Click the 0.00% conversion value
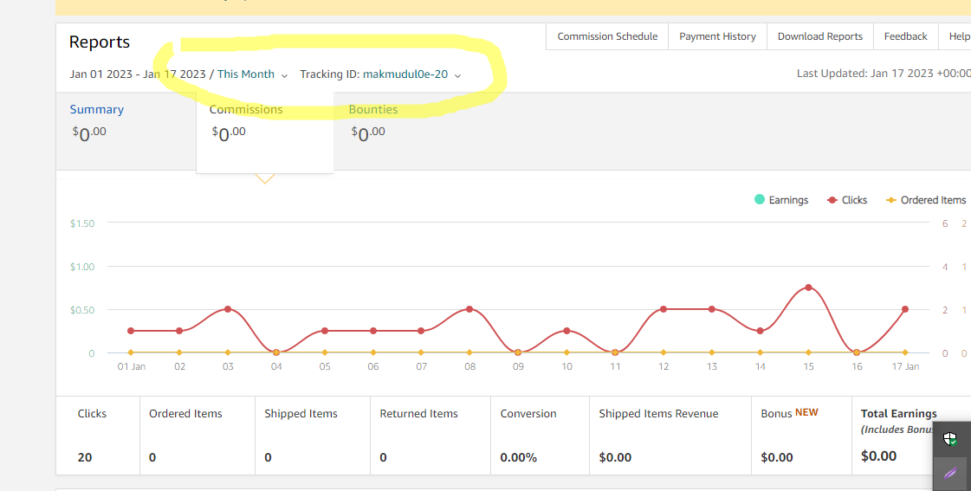Screen dimensions: 971x491 [518, 457]
